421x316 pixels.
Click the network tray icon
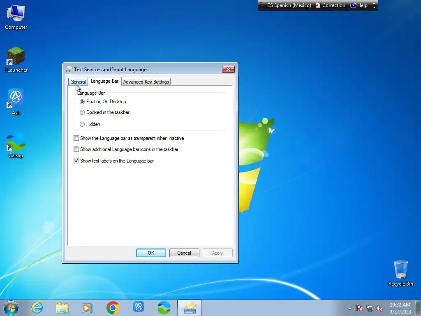click(370, 309)
